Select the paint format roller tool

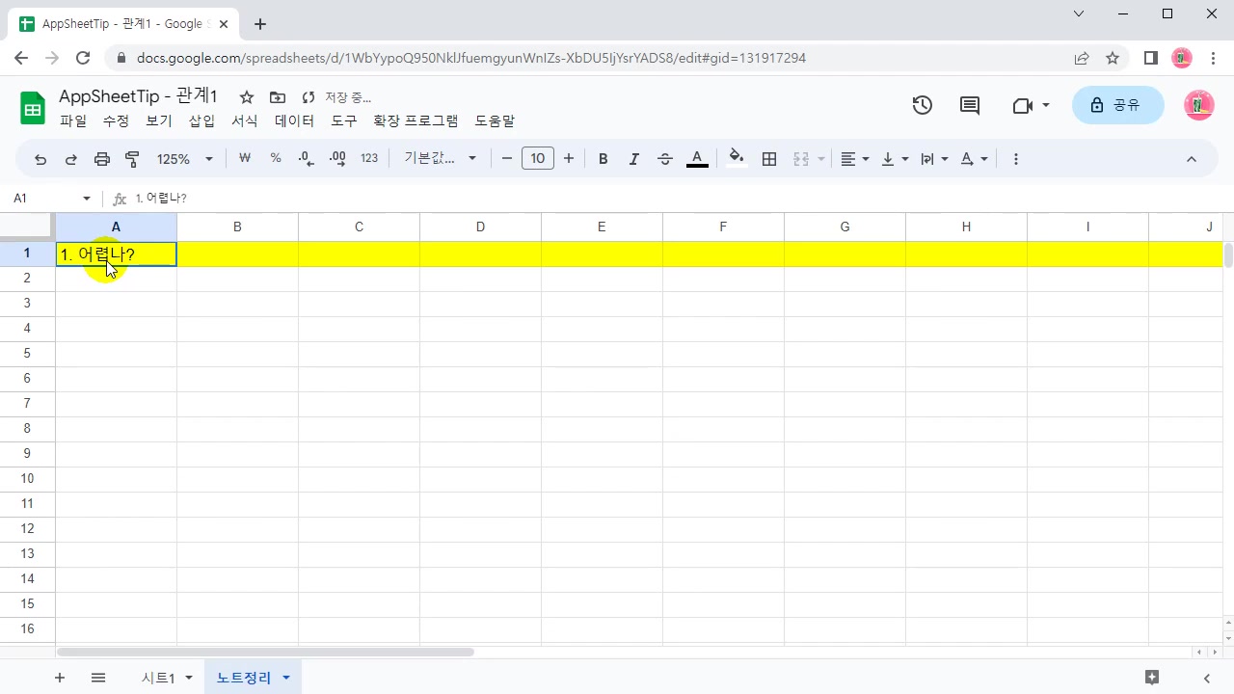133,159
